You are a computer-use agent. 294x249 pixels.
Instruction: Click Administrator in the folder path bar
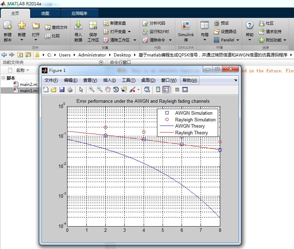tap(92, 55)
